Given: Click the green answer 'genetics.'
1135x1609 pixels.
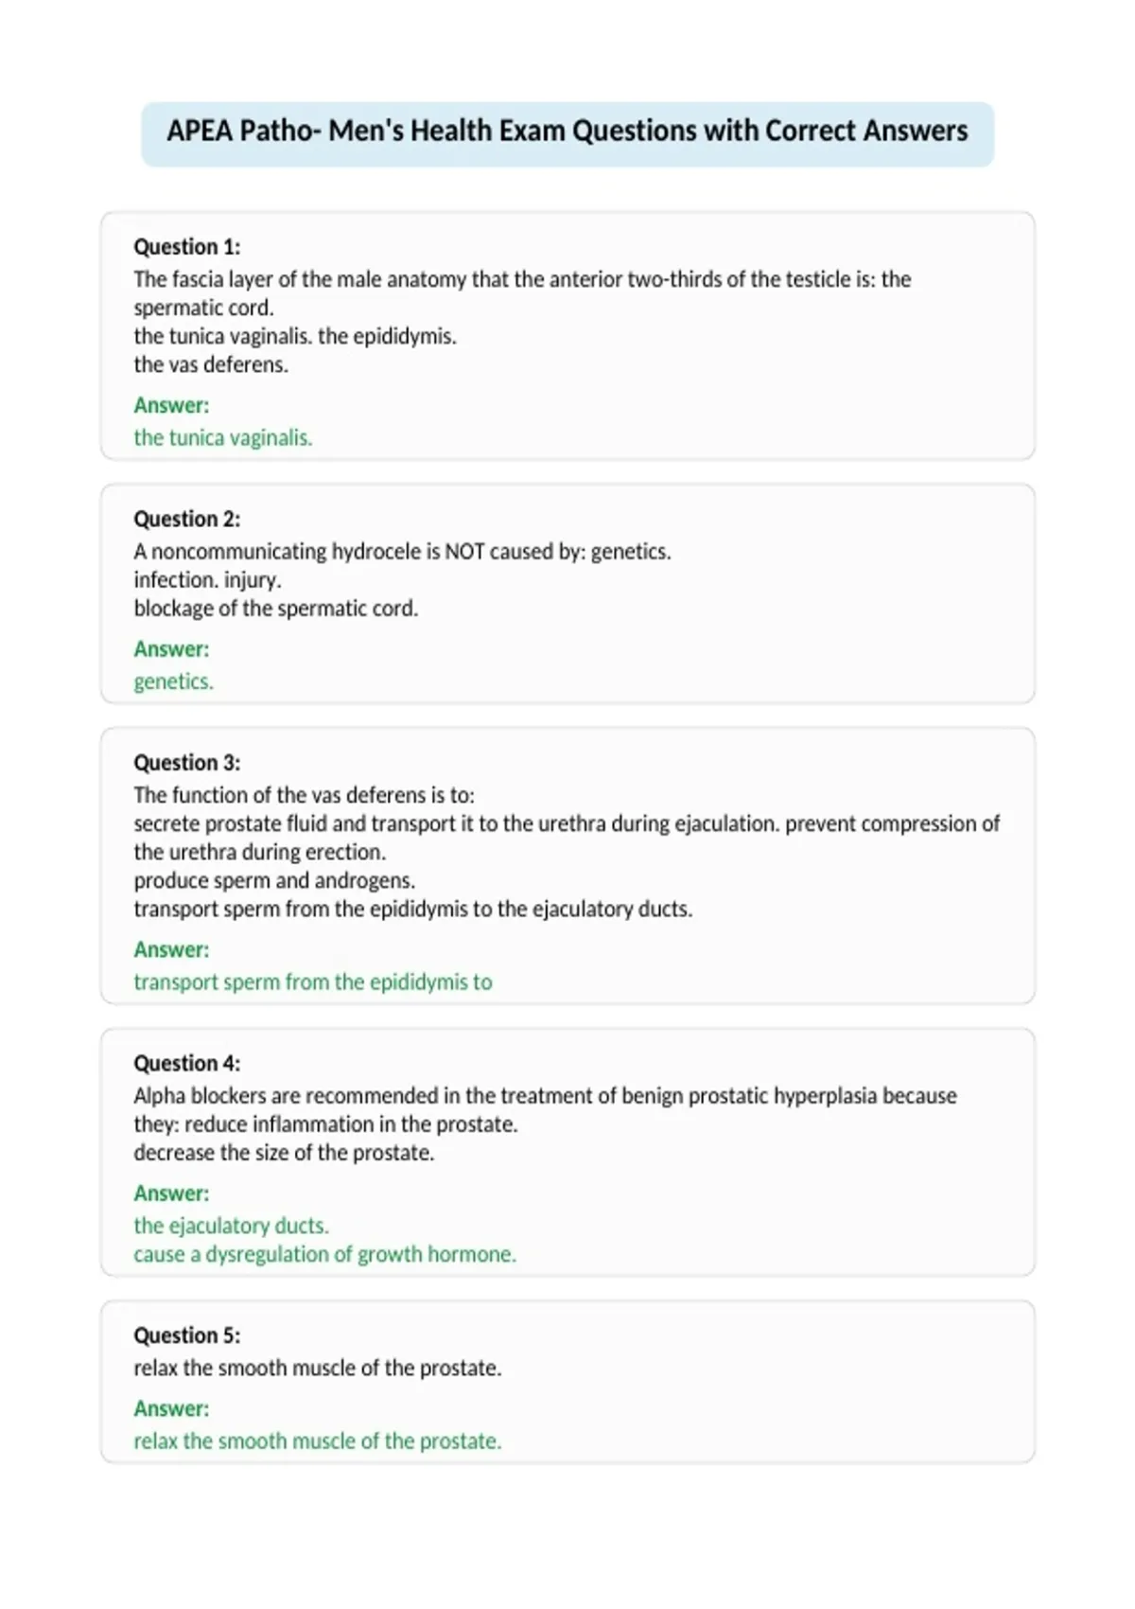Looking at the screenshot, I should point(173,681).
